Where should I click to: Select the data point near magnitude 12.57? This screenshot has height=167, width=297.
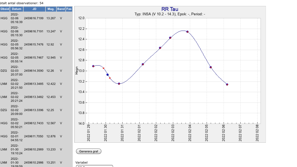click(160, 48)
